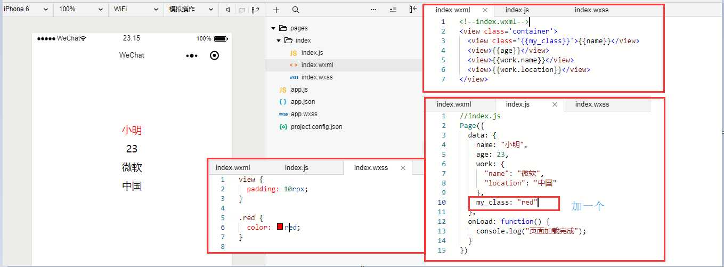Click the onLoad: function() line
The height and width of the screenshot is (267, 724).
pos(508,222)
